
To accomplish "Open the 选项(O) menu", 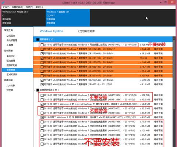I will coord(29,7).
